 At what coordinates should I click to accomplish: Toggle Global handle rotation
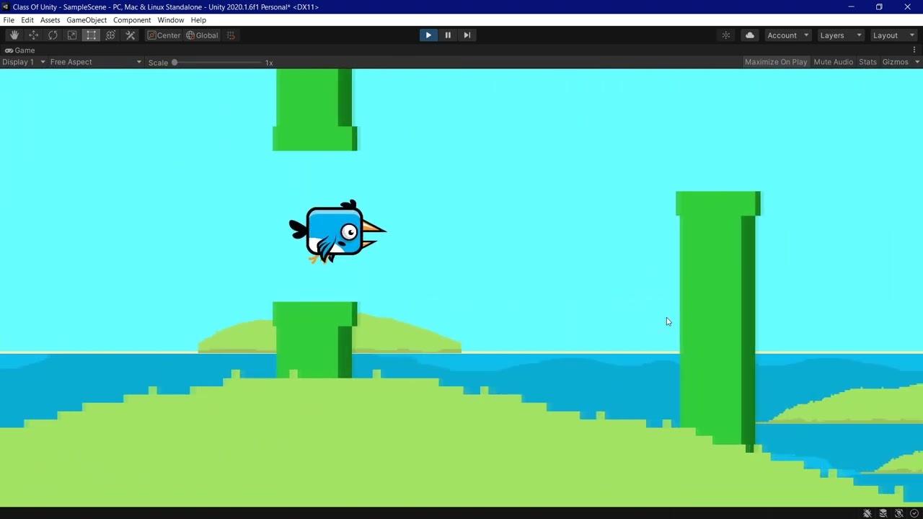(x=202, y=35)
